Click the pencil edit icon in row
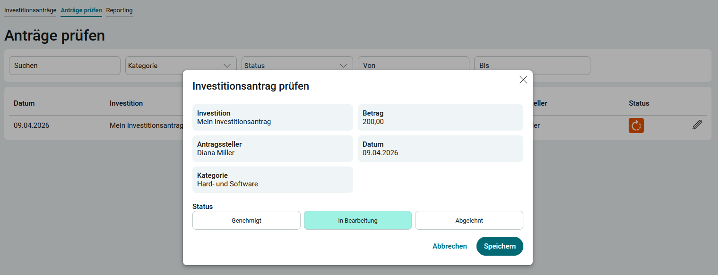Viewport: 718px width, 275px height. (x=697, y=125)
